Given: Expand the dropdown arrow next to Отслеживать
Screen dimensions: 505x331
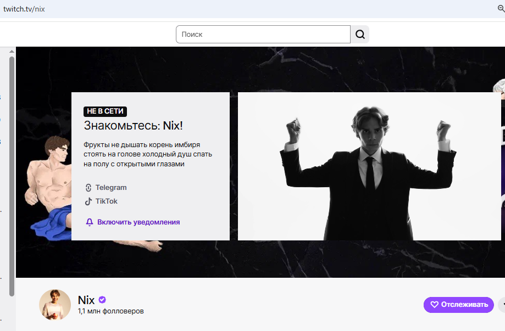Looking at the screenshot, I should point(502,305).
